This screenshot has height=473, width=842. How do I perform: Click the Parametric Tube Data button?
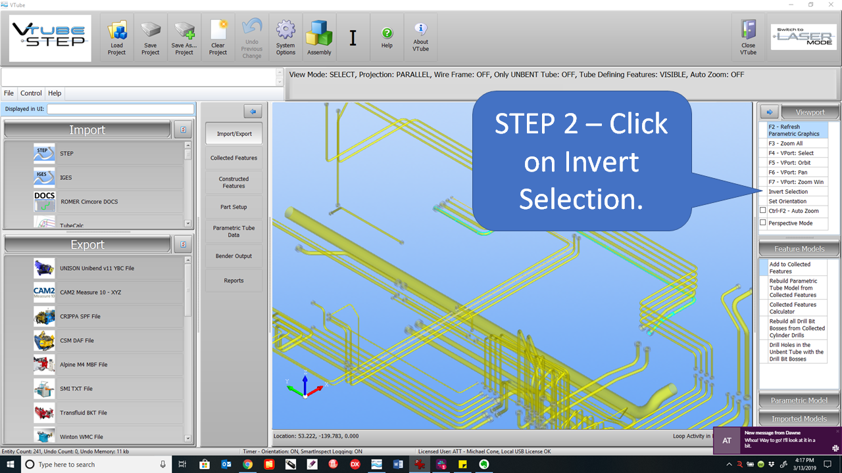point(234,231)
